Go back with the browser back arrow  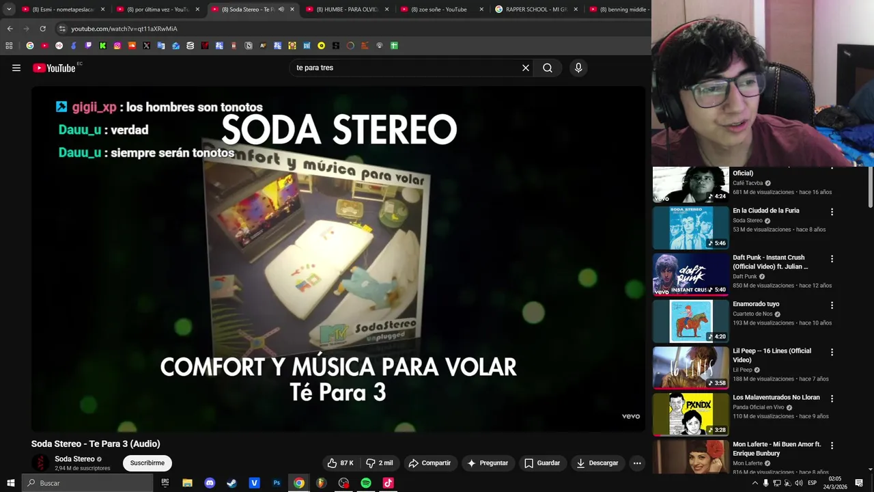click(10, 29)
